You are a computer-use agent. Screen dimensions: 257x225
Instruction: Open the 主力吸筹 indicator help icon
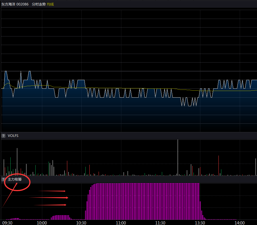[x=3, y=179]
